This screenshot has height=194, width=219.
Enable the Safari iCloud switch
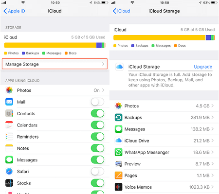[x=97, y=171]
